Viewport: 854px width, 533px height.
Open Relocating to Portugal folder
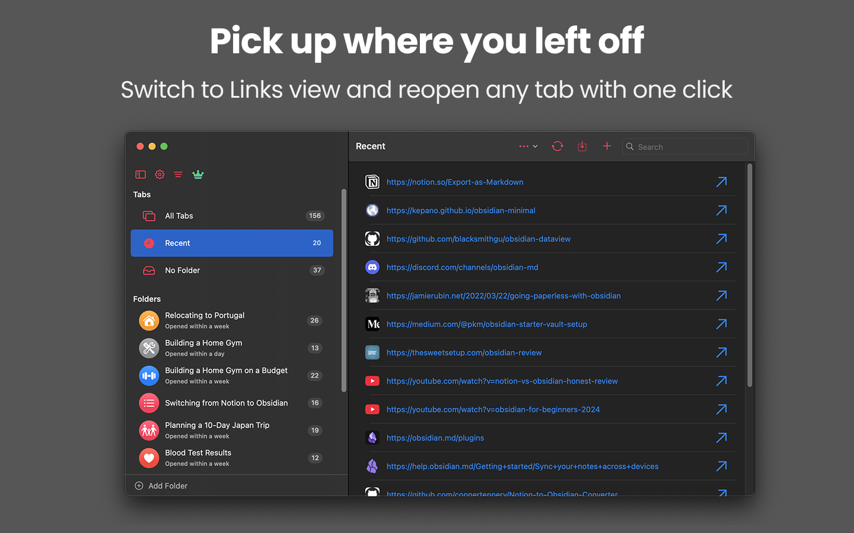click(232, 320)
